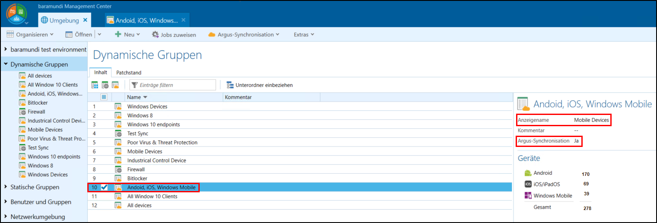Click the Jobs zuweisen gear icon
The image size is (657, 223).
(x=155, y=35)
